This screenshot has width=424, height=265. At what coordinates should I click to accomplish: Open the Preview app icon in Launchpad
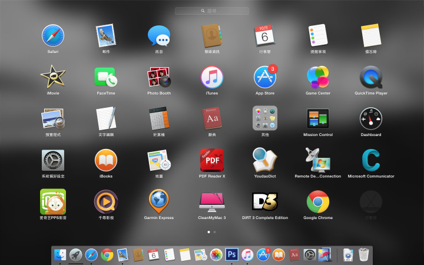pos(53,118)
